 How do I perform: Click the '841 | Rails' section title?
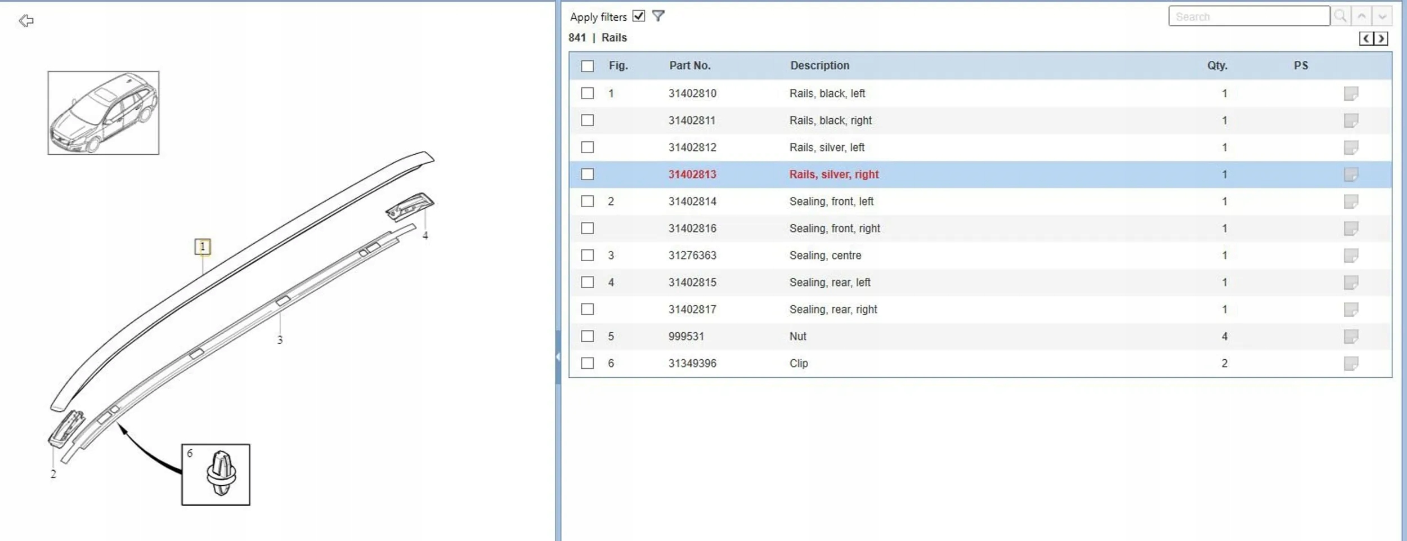click(x=597, y=38)
